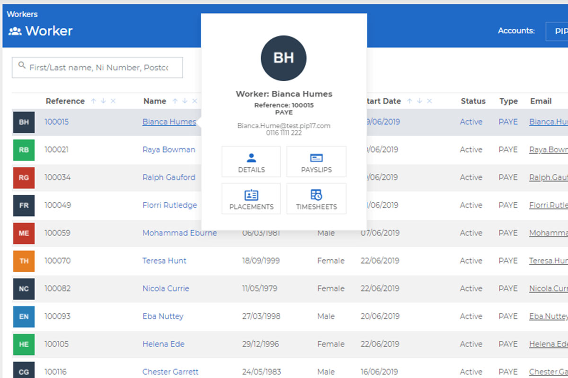Click the green HE avatar for Helena Ede

coord(24,344)
